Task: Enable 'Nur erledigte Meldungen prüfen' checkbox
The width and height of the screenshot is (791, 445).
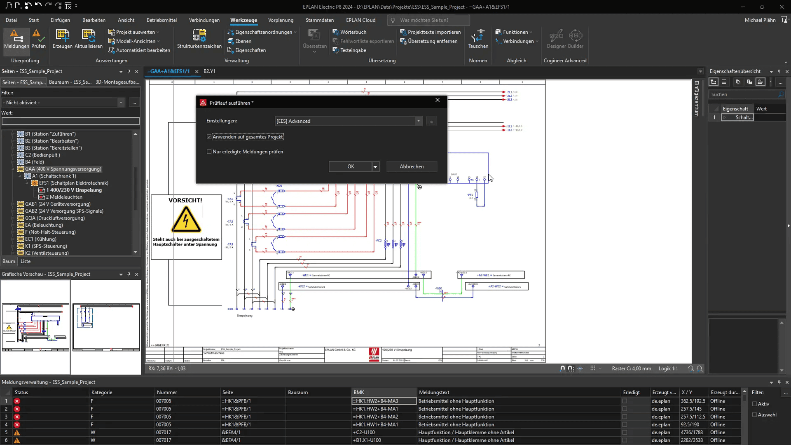Action: [209, 152]
